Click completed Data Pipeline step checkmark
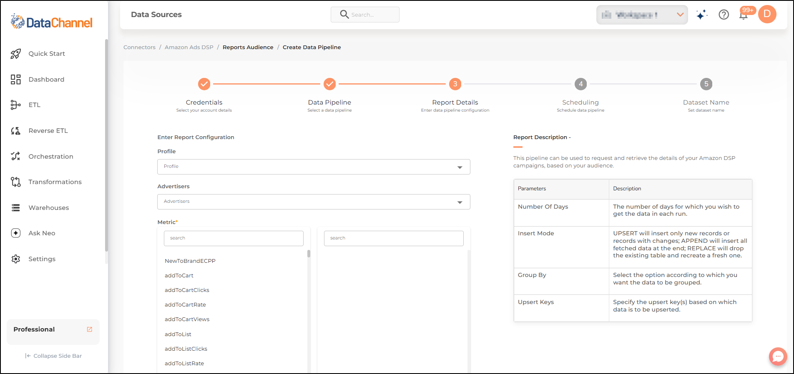The height and width of the screenshot is (374, 794). (x=329, y=84)
